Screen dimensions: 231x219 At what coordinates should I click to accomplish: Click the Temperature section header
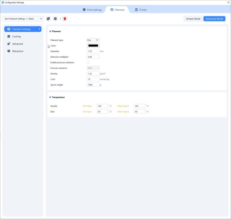(x=58, y=97)
